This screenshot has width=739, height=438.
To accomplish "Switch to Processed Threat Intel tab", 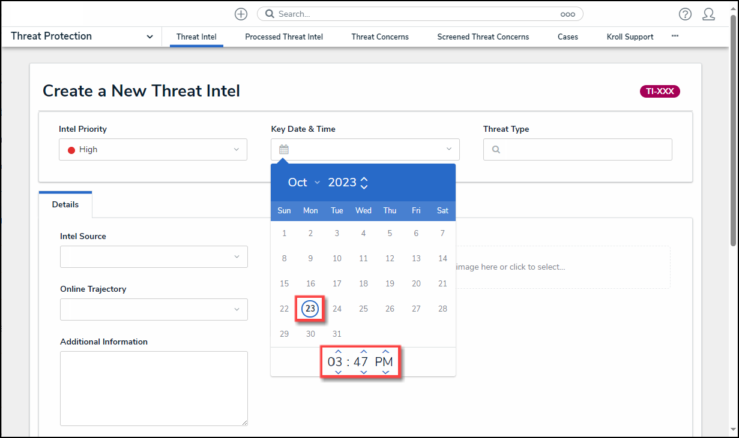I will 284,37.
